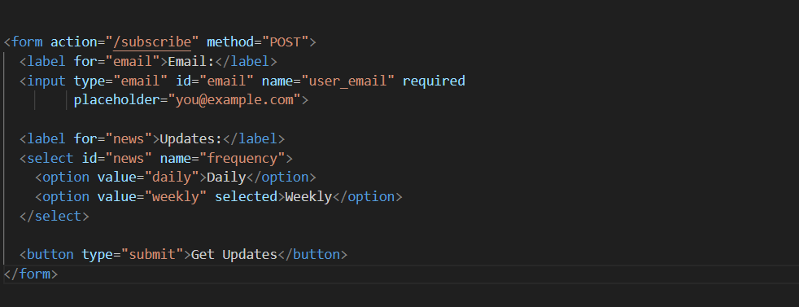Click the user_email name value
The image size is (799, 307).
coord(348,81)
